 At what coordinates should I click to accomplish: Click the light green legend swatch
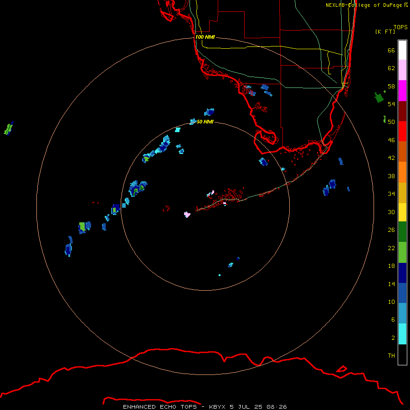click(x=402, y=252)
